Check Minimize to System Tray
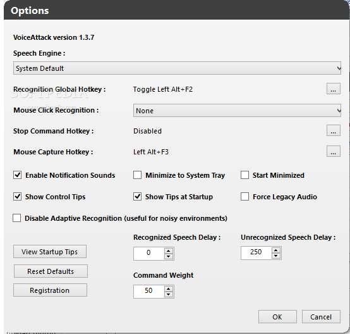Image resolution: width=350 pixels, height=334 pixels. pyautogui.click(x=137, y=175)
